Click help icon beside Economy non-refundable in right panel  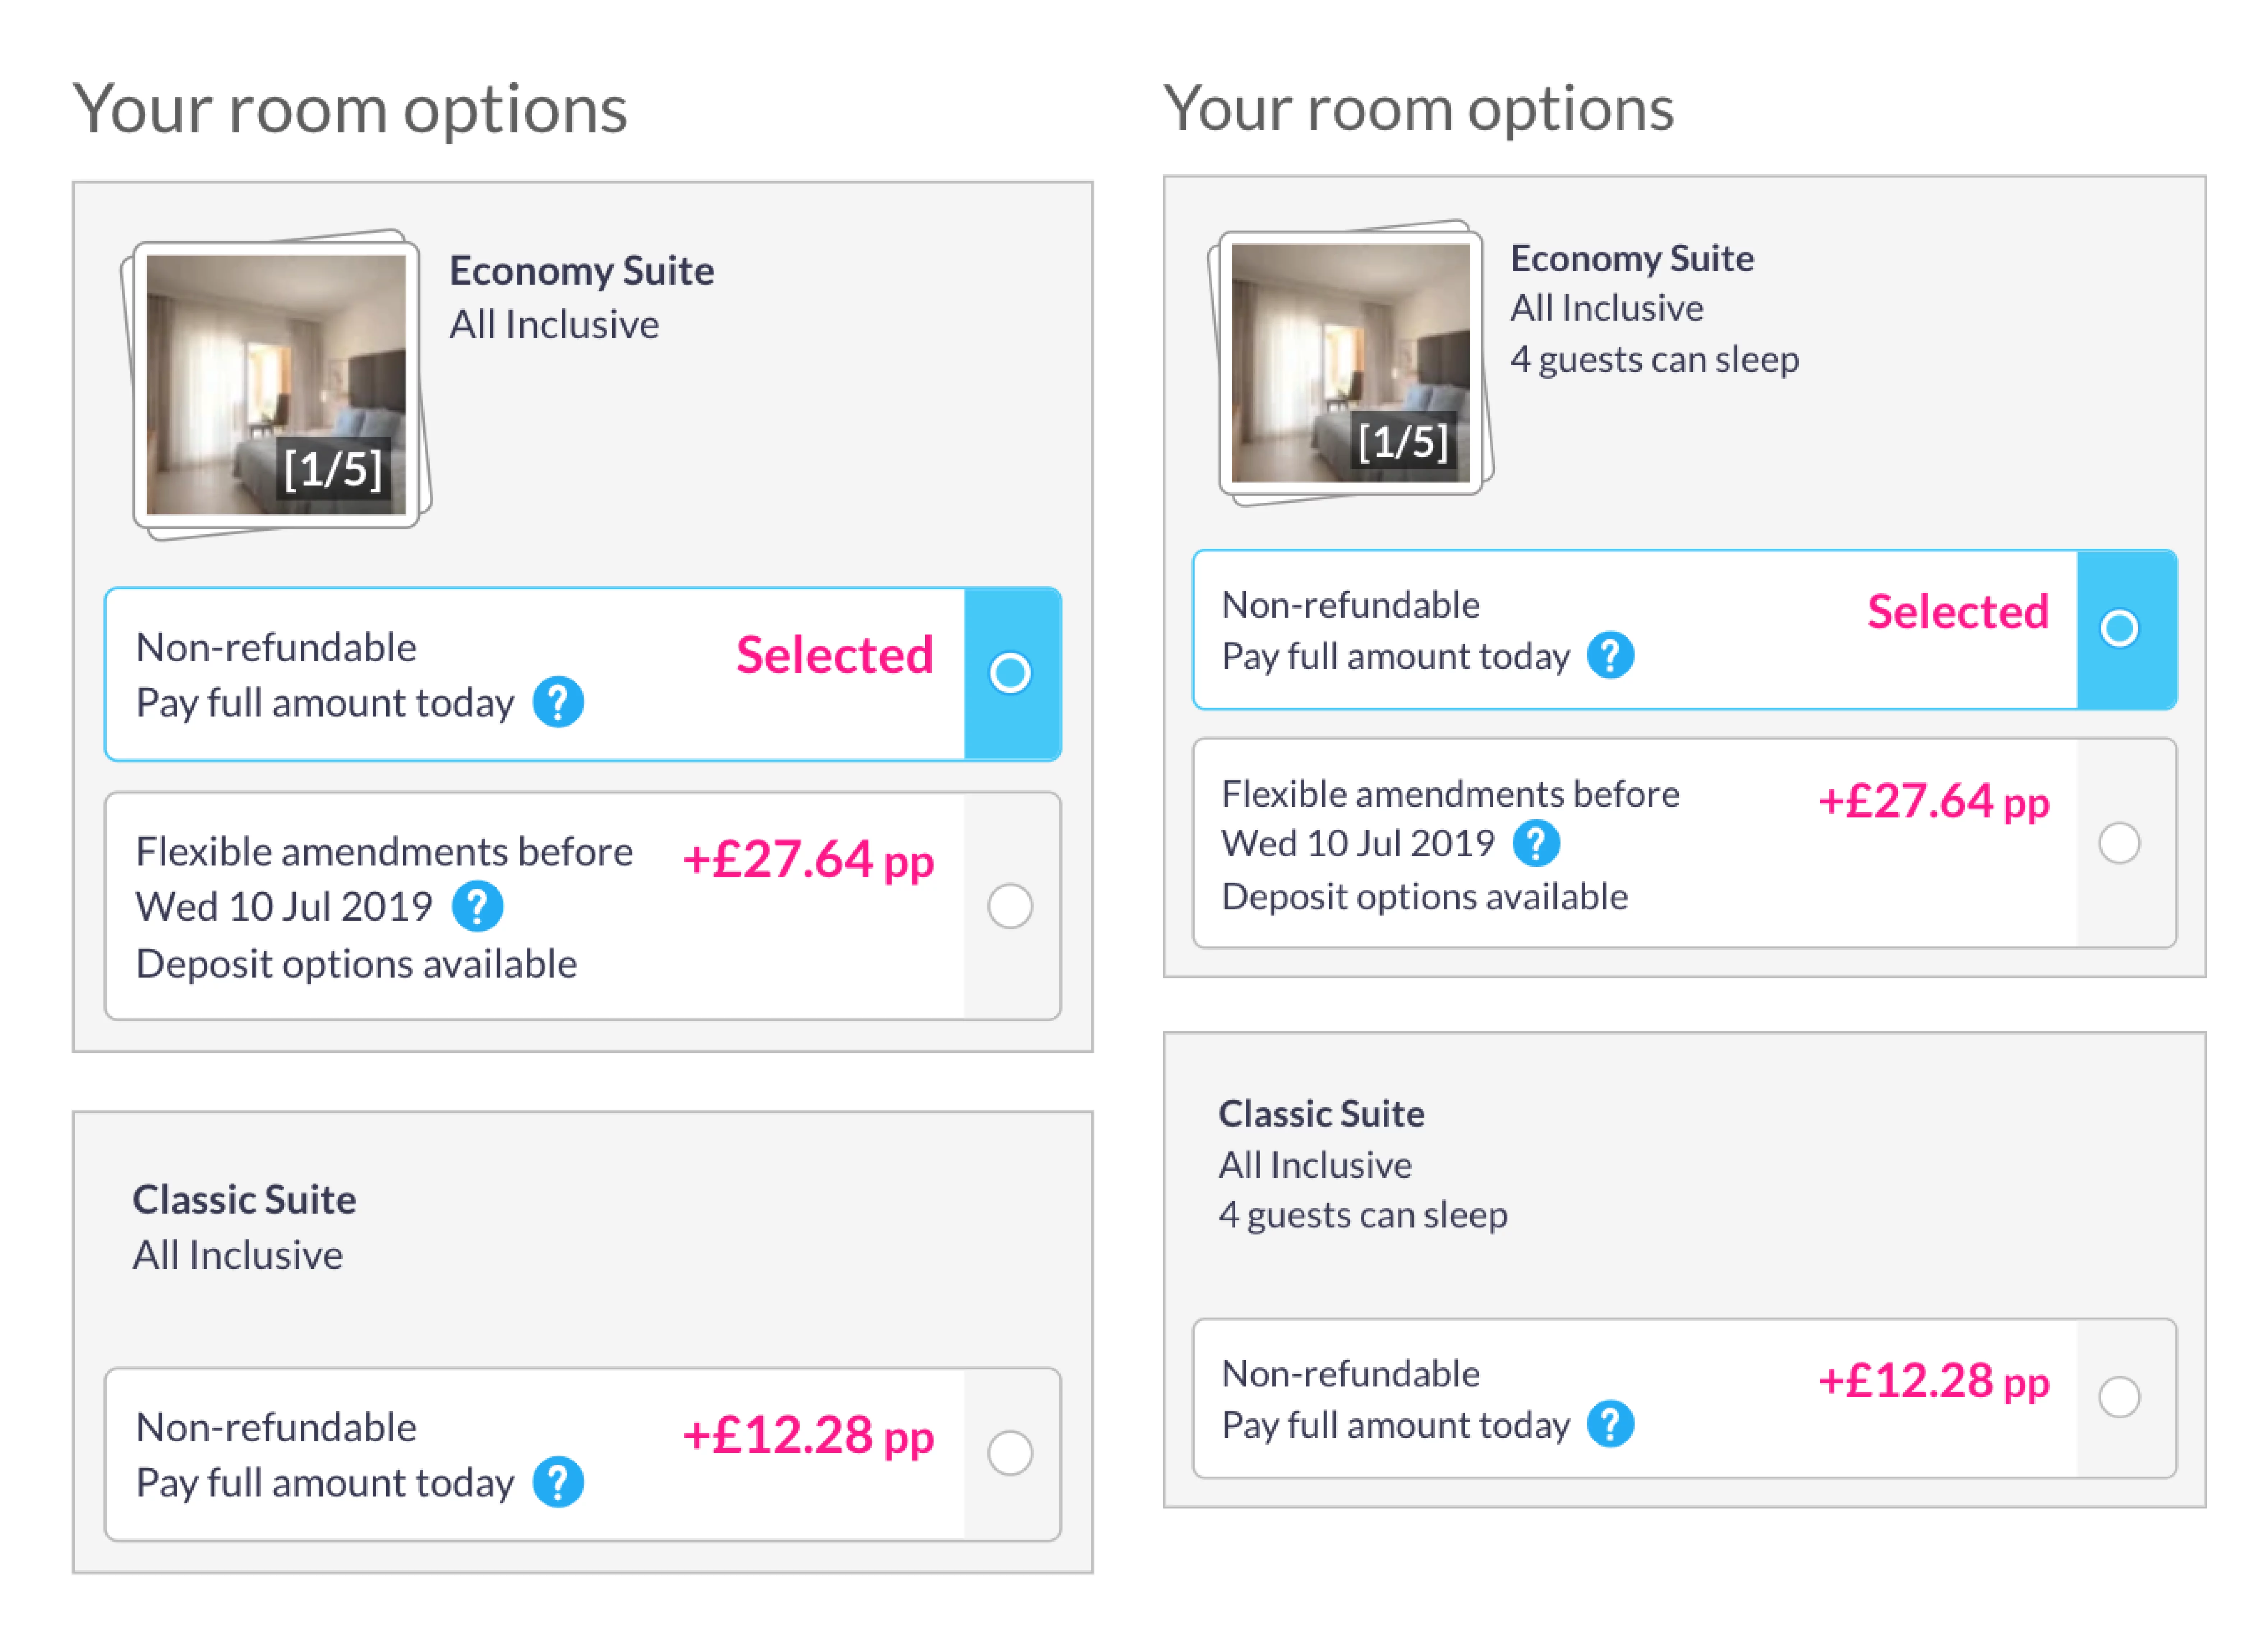coord(1610,656)
